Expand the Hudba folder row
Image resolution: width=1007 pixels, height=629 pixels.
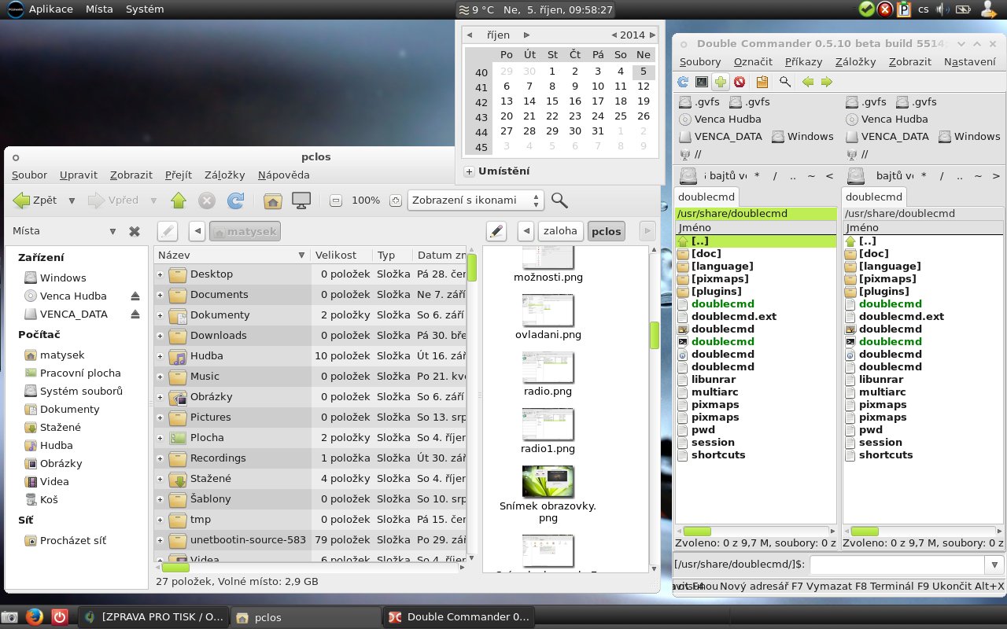pyautogui.click(x=160, y=356)
